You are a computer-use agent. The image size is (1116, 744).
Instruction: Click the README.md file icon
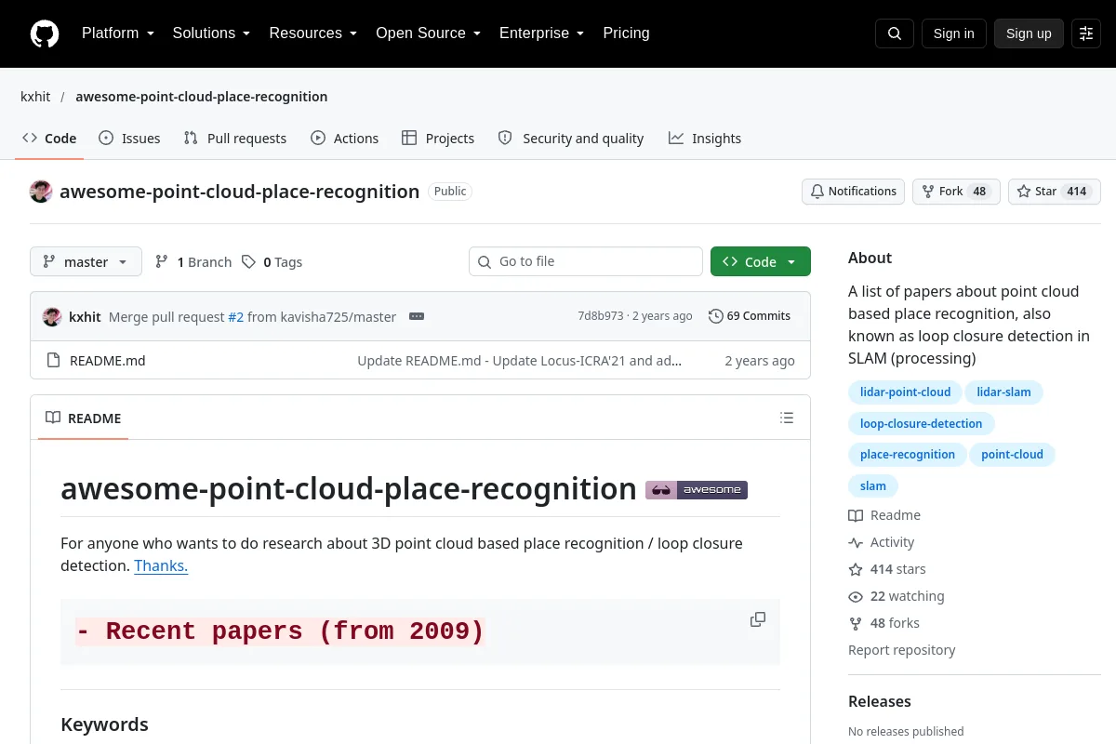(x=53, y=361)
